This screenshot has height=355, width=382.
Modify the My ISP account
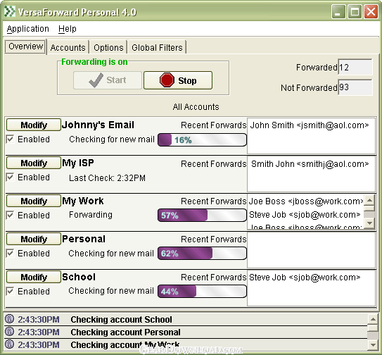[34, 163]
